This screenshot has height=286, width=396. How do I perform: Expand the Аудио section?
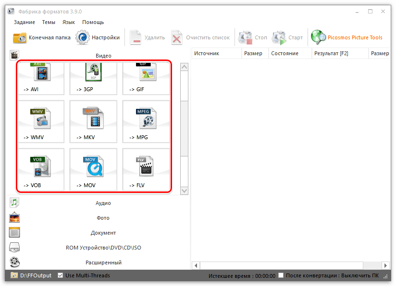coord(103,203)
